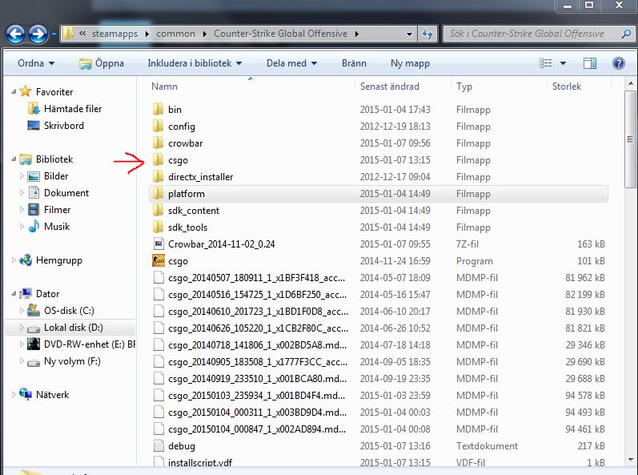The image size is (638, 475).
Task: Open recent locations dropdown beside Forward arrow
Action: coord(54,34)
